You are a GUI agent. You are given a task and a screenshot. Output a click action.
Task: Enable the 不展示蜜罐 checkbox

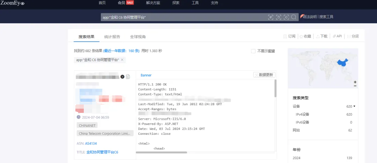tap(253, 51)
